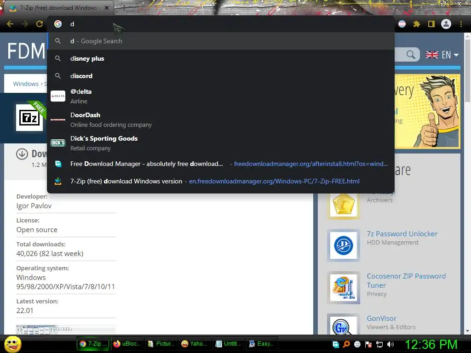Pick the @delta Airline suggestion

[x=221, y=97]
